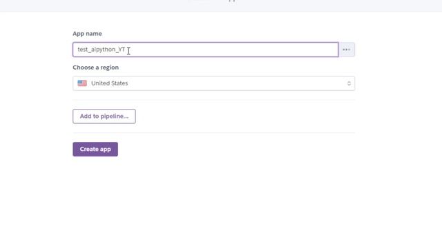
Task: Click the App name input field
Action: tap(206, 50)
